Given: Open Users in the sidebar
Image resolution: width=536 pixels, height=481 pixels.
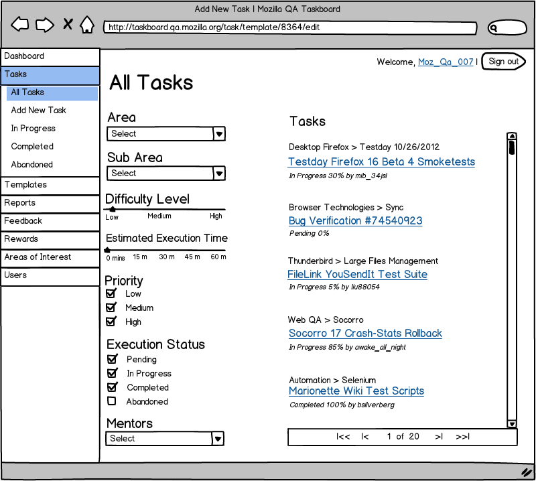Looking at the screenshot, I should click(x=50, y=276).
